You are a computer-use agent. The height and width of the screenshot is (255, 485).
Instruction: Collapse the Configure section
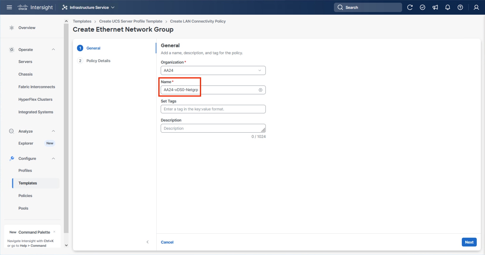(53, 158)
